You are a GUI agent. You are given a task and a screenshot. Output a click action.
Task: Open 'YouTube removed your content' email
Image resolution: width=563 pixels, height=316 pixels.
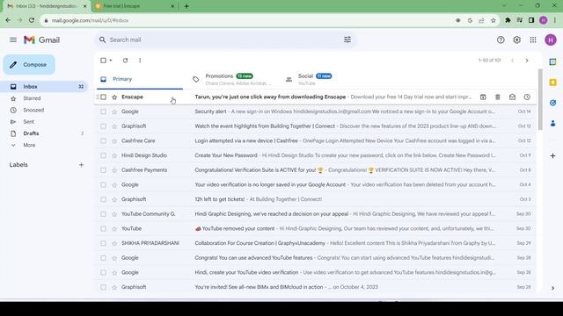tap(315, 228)
